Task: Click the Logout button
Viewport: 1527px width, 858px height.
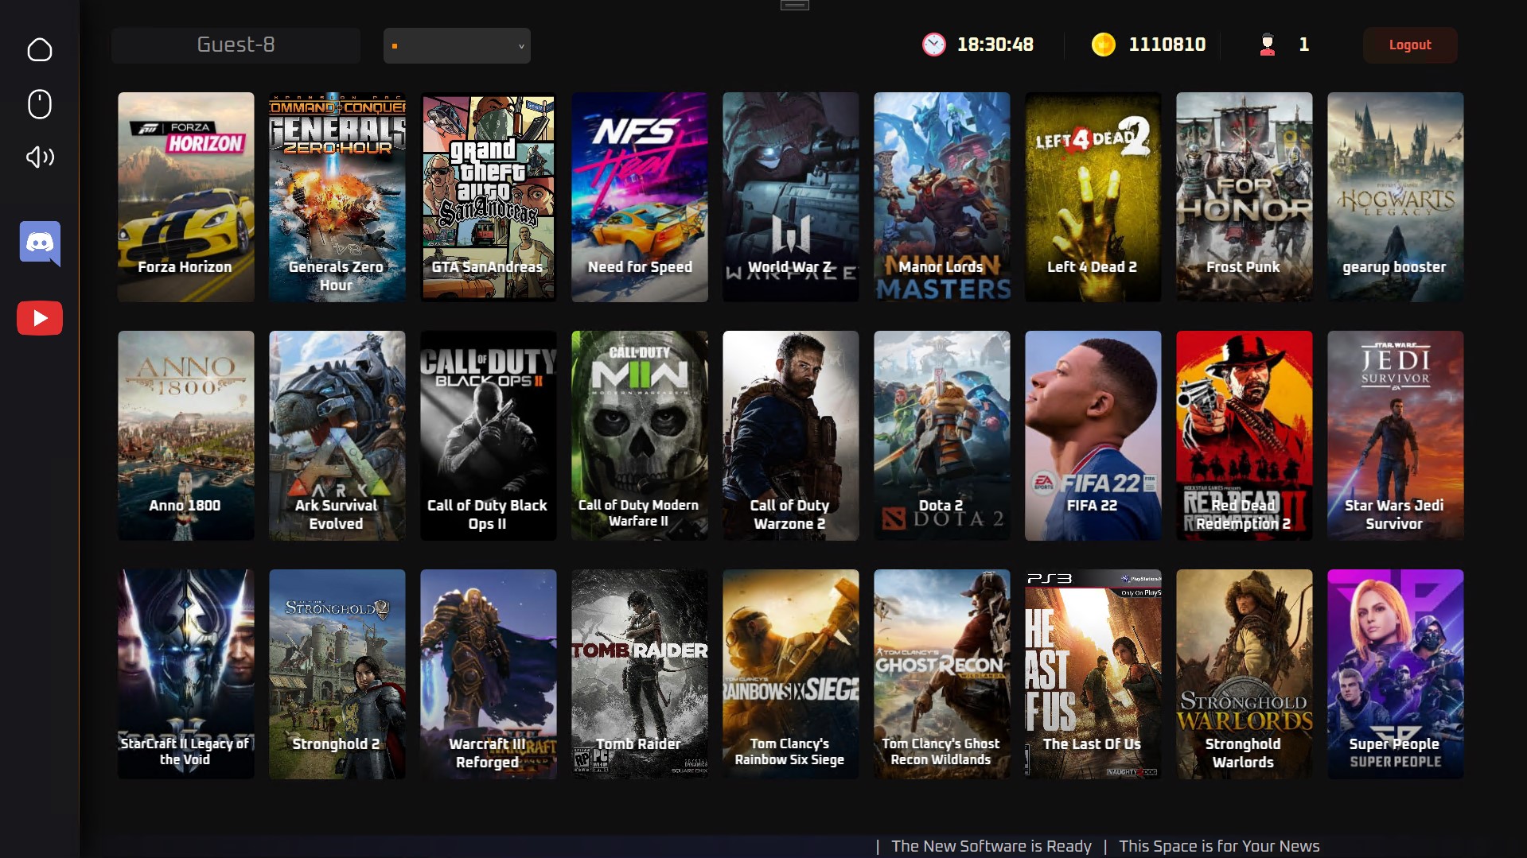Action: (1410, 45)
